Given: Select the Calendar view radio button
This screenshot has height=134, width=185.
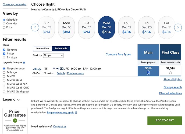Looking at the screenshot, I should click(4, 24).
